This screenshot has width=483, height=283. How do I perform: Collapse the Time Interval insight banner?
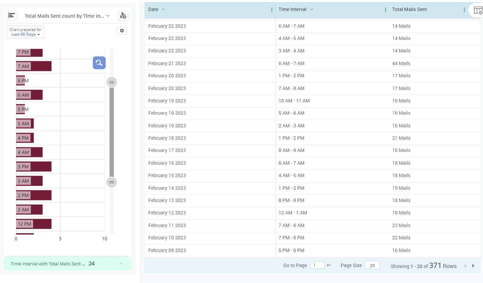121,263
